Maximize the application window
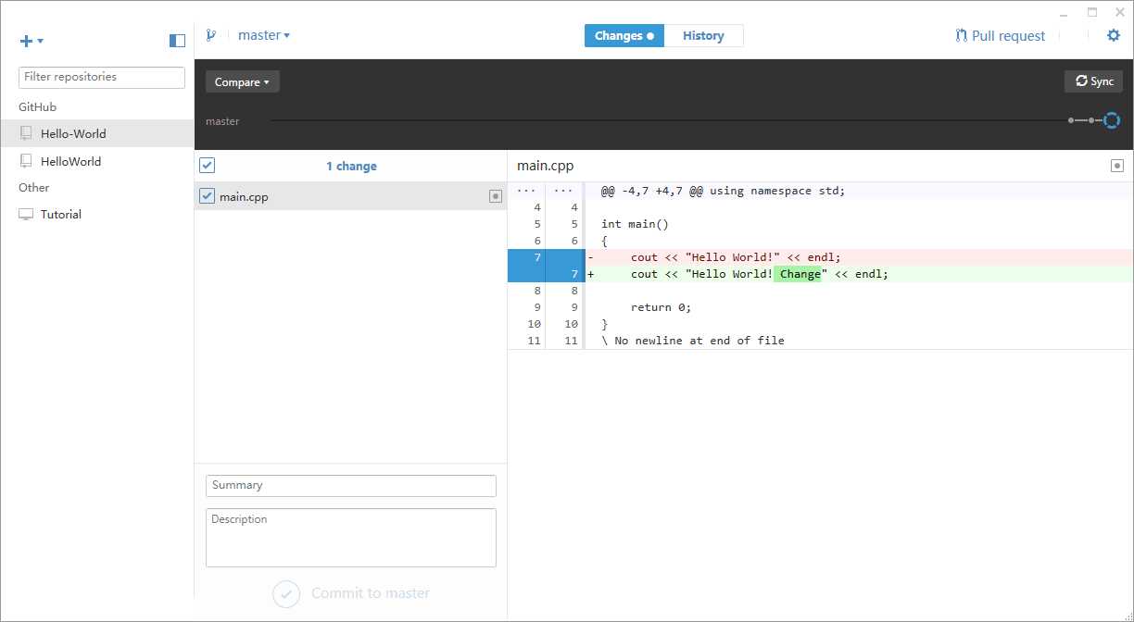Viewport: 1134px width, 622px height. (x=1092, y=12)
